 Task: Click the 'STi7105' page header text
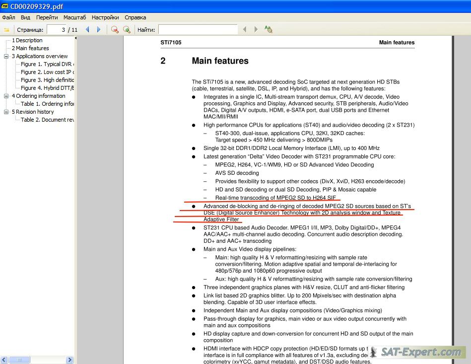coord(171,42)
